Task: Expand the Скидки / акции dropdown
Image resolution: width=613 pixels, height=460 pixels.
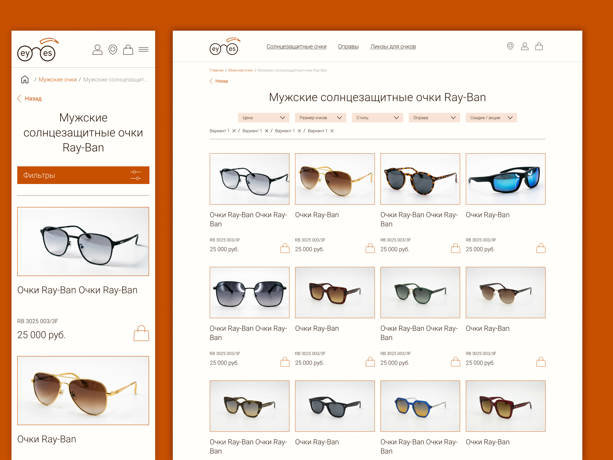Action: click(x=491, y=118)
